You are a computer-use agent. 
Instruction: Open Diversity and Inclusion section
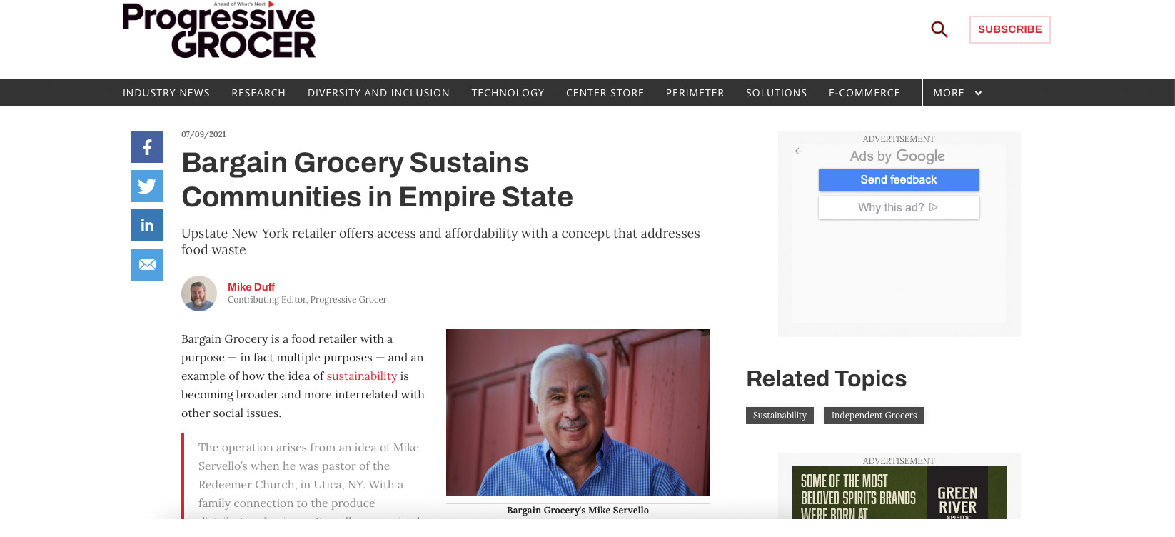tap(378, 93)
